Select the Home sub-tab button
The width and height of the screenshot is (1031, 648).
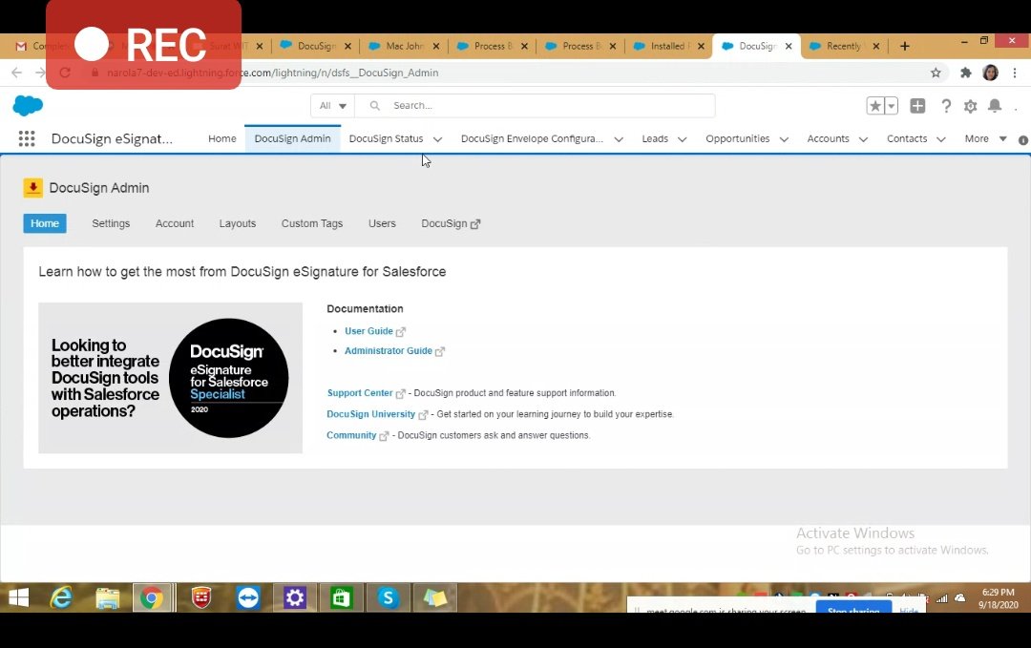(45, 223)
